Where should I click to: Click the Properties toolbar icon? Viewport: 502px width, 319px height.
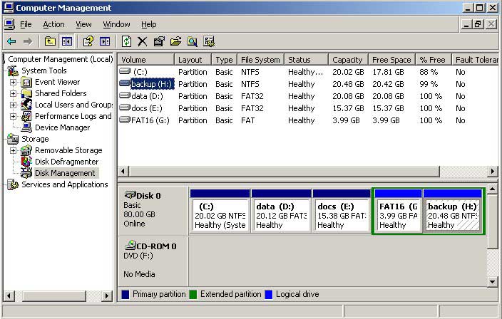(x=159, y=41)
